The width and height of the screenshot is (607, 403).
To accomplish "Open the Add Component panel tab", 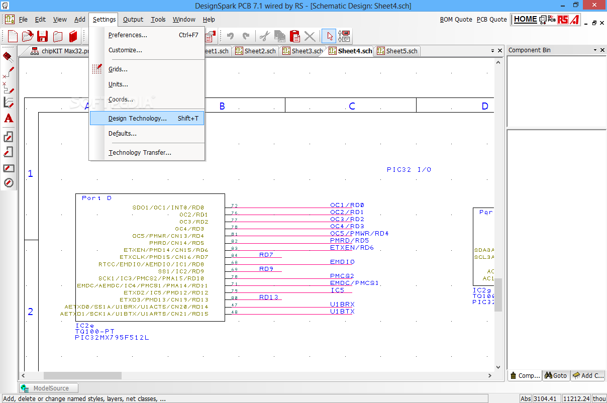I will coord(588,375).
